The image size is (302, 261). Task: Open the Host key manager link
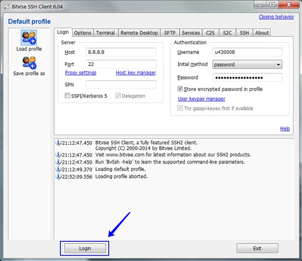tap(136, 73)
